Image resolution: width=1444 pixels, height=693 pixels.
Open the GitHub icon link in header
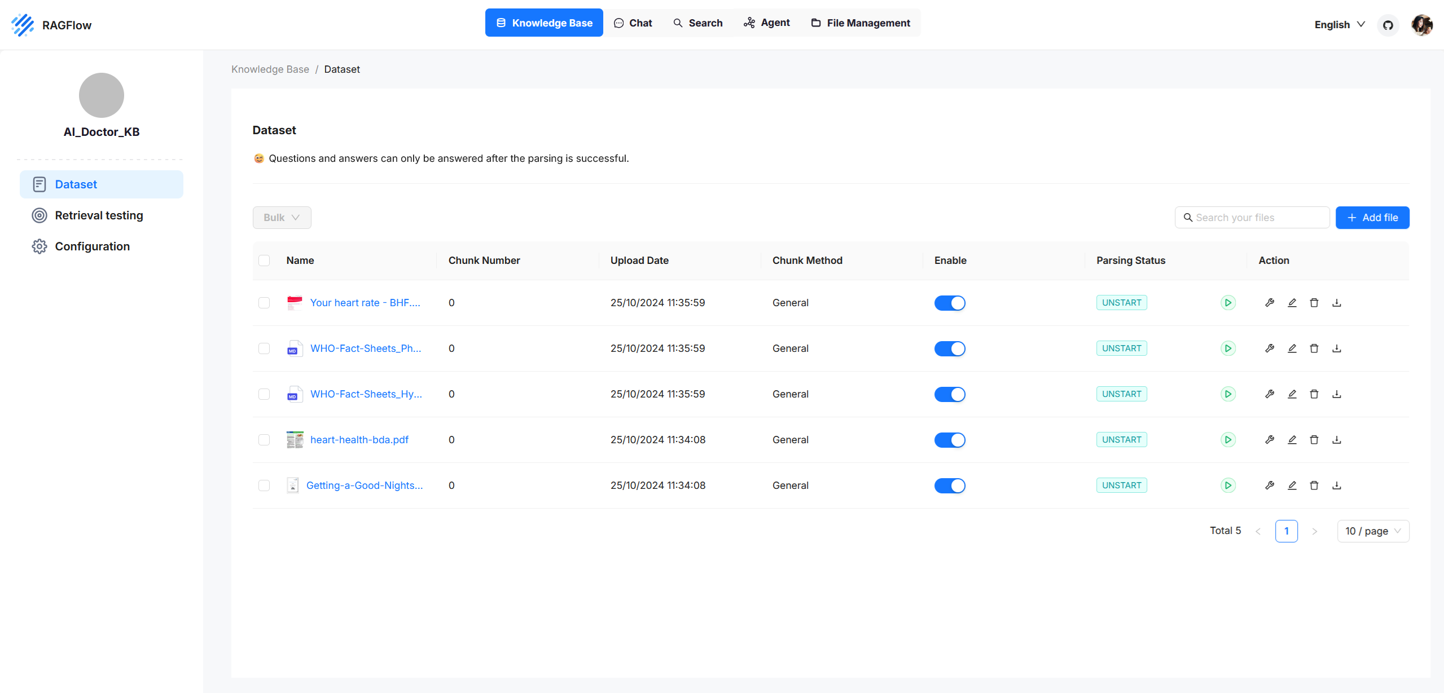(1388, 25)
